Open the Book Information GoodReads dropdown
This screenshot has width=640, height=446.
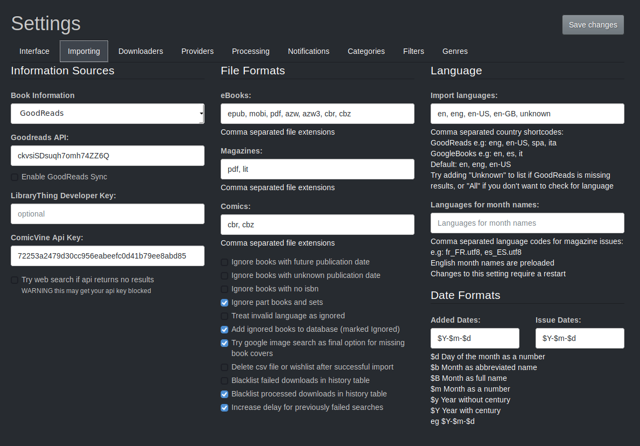click(107, 114)
